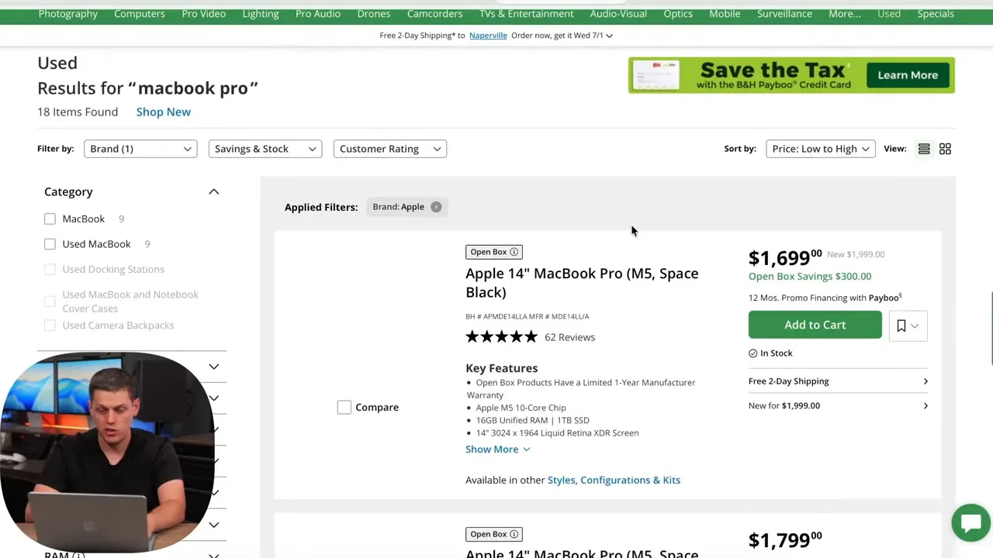Click the In Stock status
Image resolution: width=993 pixels, height=558 pixels.
pos(770,353)
